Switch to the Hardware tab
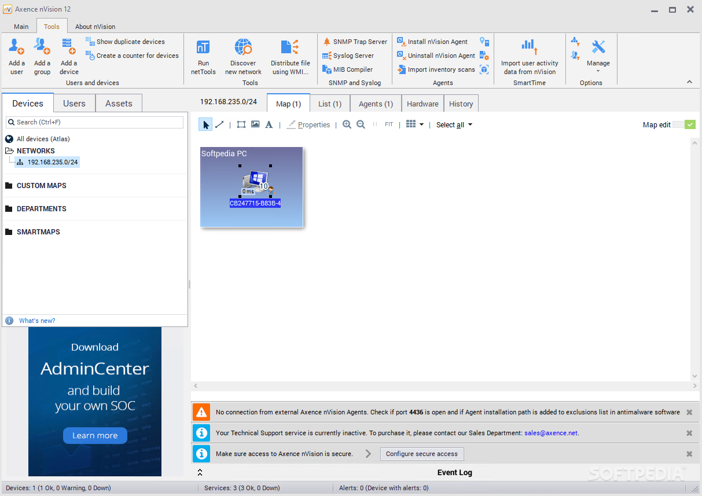 [x=422, y=104]
